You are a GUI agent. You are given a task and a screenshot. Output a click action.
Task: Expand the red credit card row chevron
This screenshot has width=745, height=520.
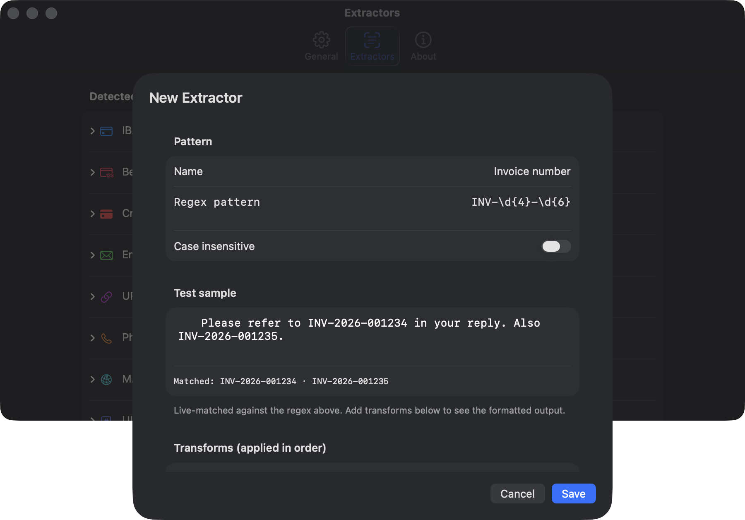(x=93, y=214)
